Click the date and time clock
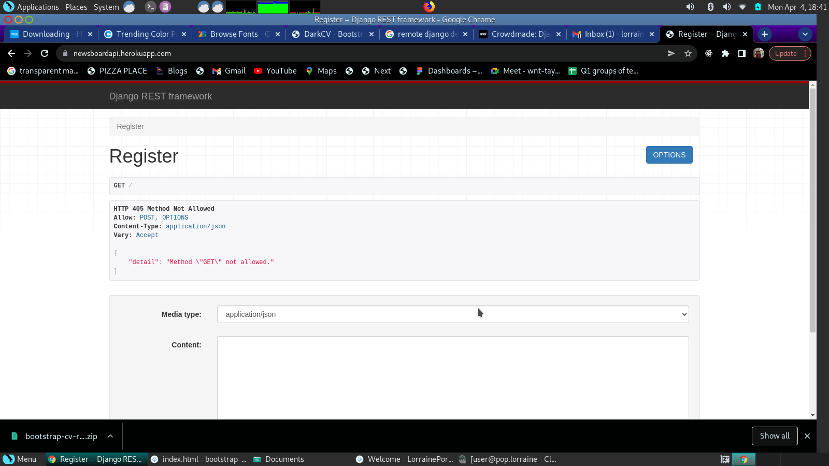 797,7
